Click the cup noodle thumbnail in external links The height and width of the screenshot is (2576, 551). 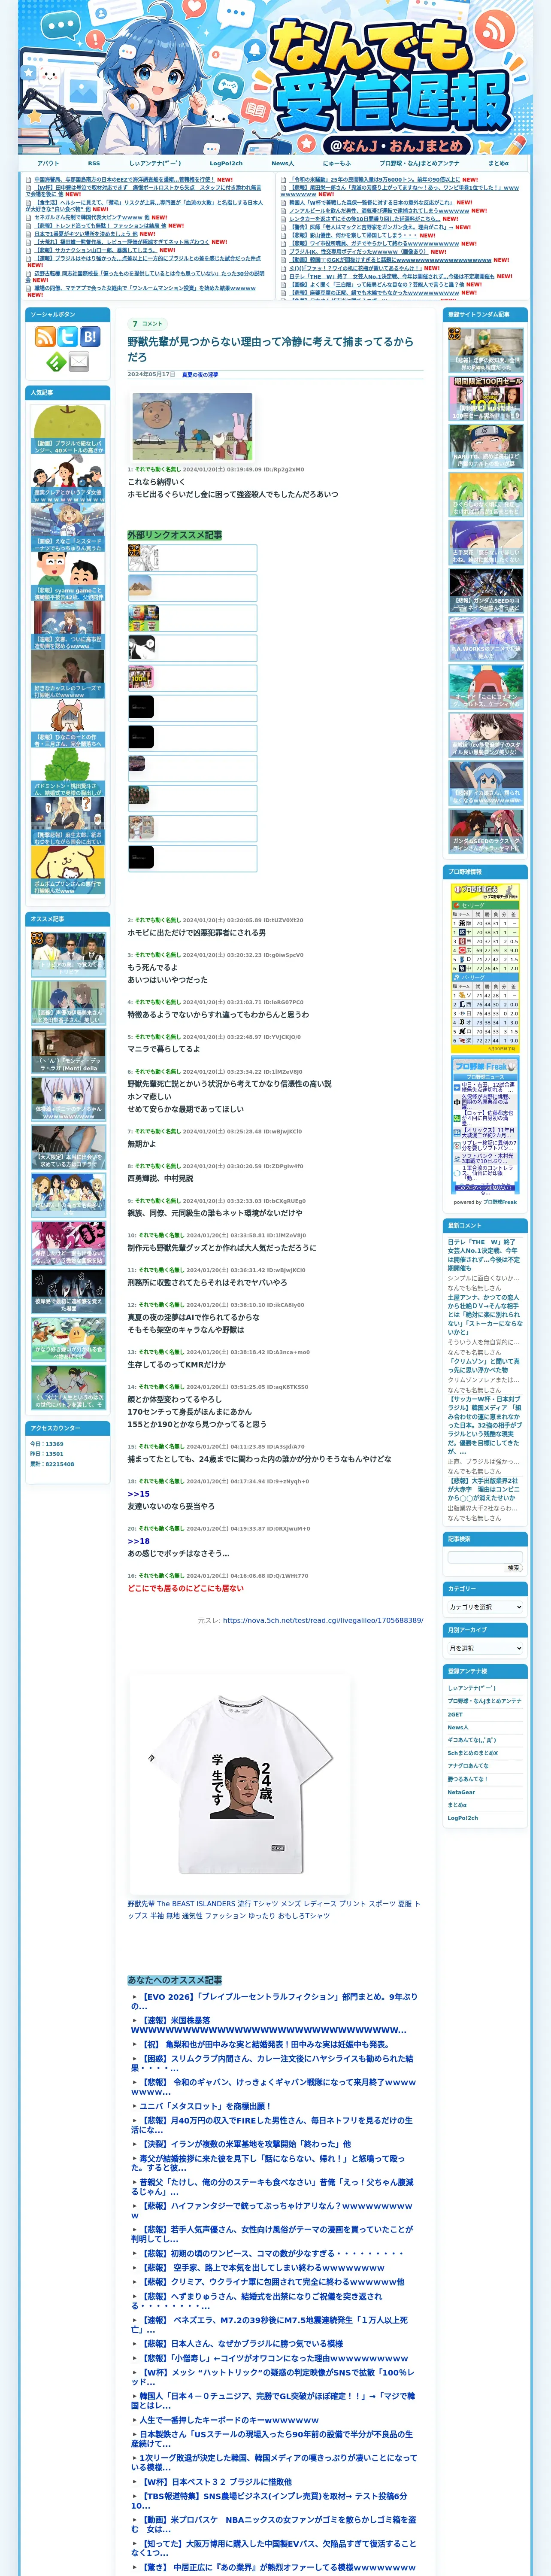144,617
